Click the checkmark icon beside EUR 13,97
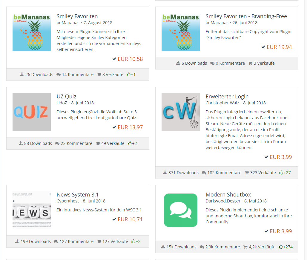Screen dimensions: 307x260 [x=114, y=127]
